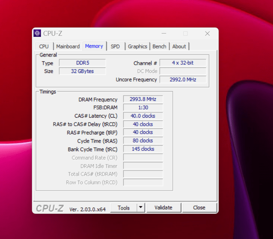This screenshot has height=239, width=273.
Task: Click the Channel # label
Action: click(x=145, y=63)
